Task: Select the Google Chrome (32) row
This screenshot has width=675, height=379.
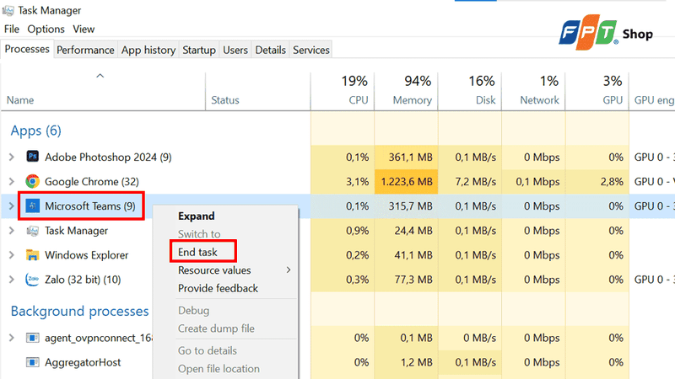Action: click(337, 182)
